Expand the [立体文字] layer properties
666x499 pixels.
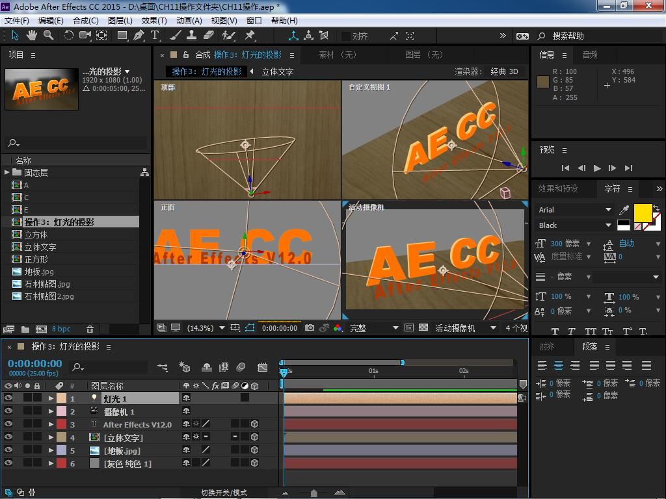(51, 437)
